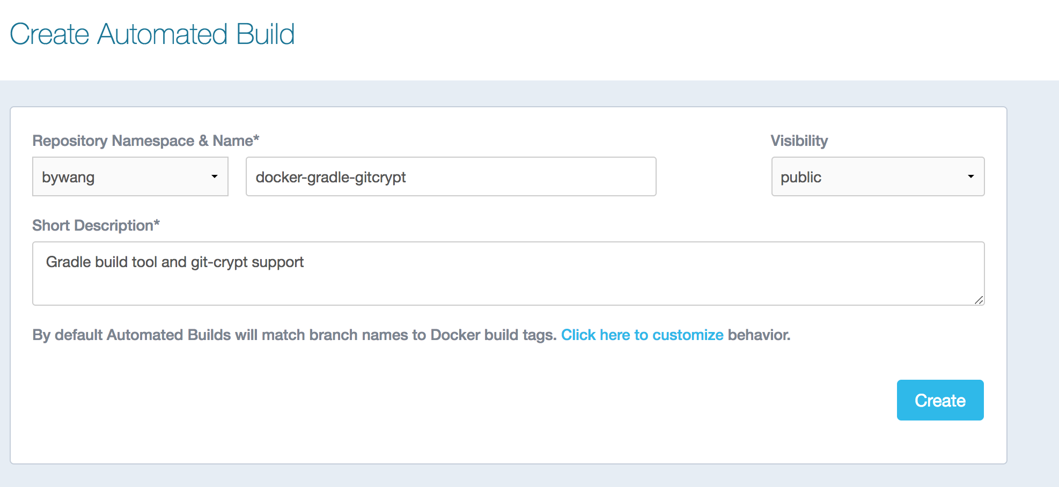Viewport: 1059px width, 487px height.
Task: Click the Short Description label
Action: (92, 225)
